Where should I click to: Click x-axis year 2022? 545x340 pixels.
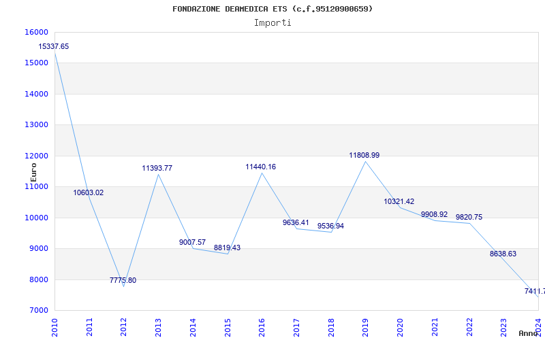[x=469, y=327]
